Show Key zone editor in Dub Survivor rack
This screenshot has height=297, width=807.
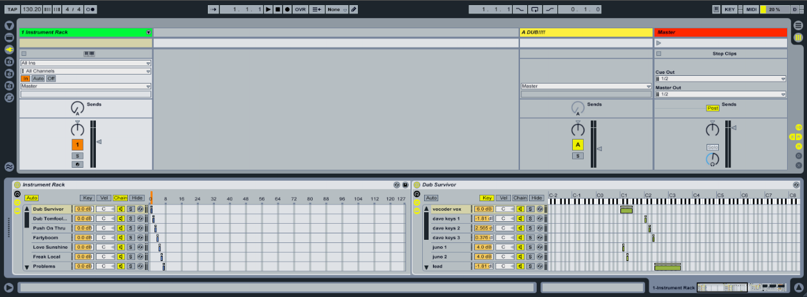(x=487, y=198)
